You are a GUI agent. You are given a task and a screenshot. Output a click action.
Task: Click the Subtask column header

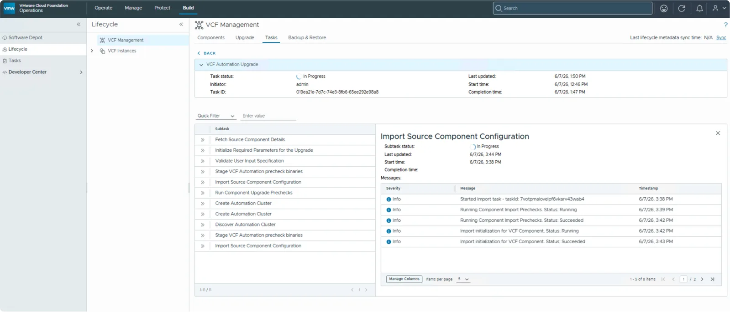(x=222, y=129)
